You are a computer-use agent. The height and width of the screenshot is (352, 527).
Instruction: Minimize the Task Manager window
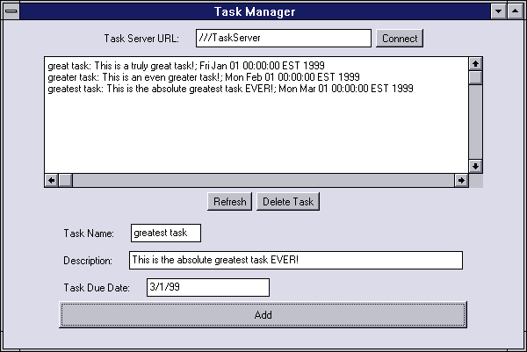[498, 11]
